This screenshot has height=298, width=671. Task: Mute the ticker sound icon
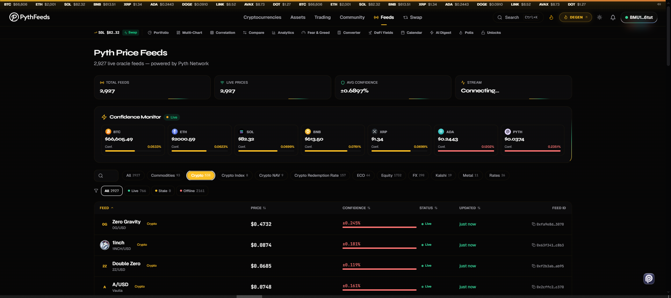(x=659, y=5)
